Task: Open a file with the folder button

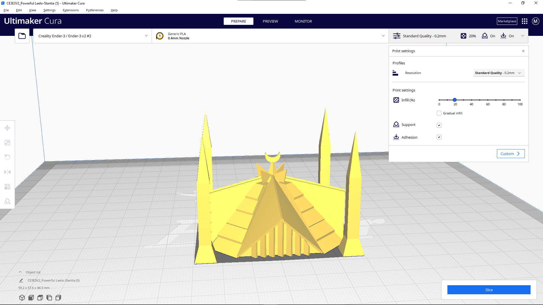Action: 22,36
